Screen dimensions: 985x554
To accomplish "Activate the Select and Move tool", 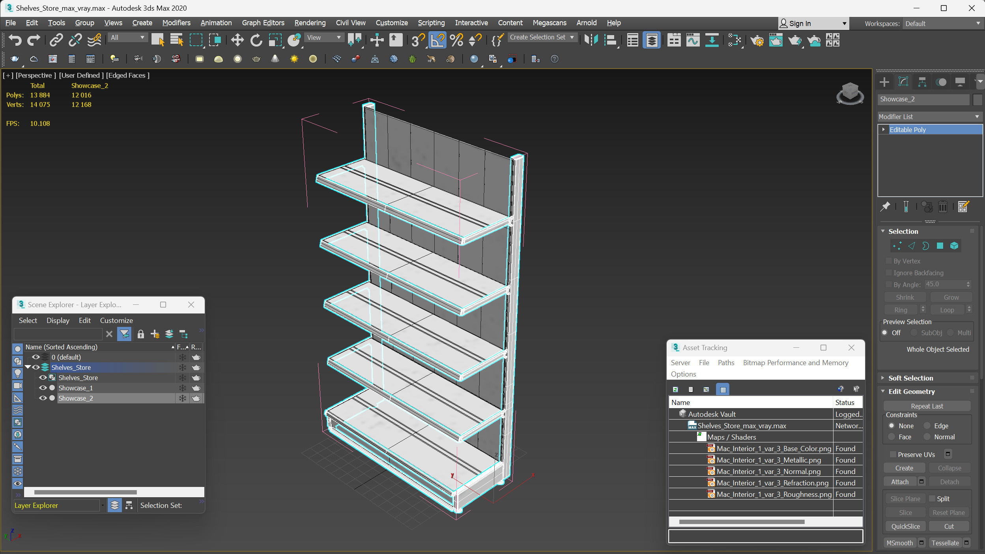I will point(237,40).
